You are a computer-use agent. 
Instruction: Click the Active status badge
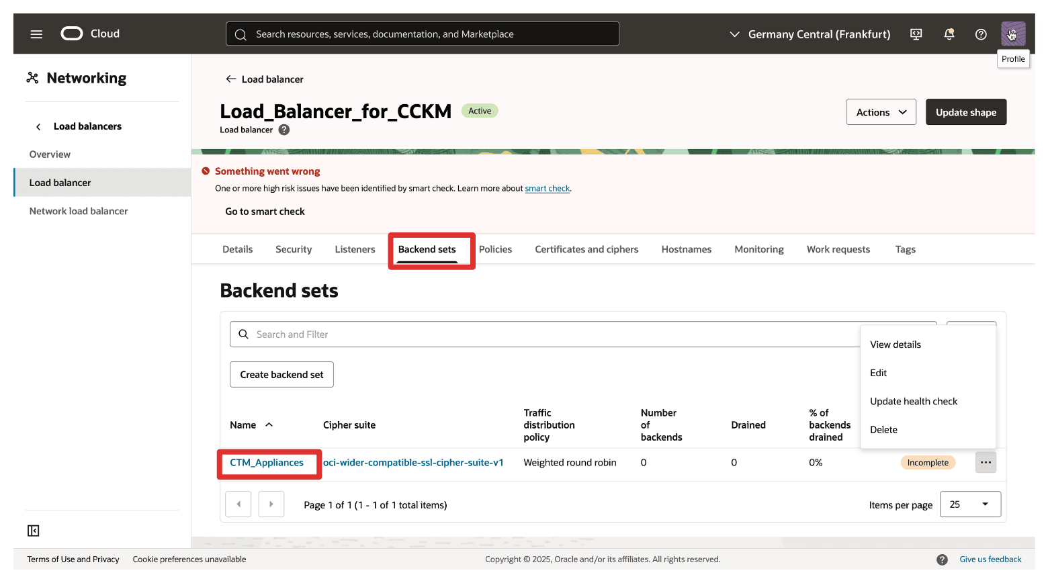pos(480,111)
